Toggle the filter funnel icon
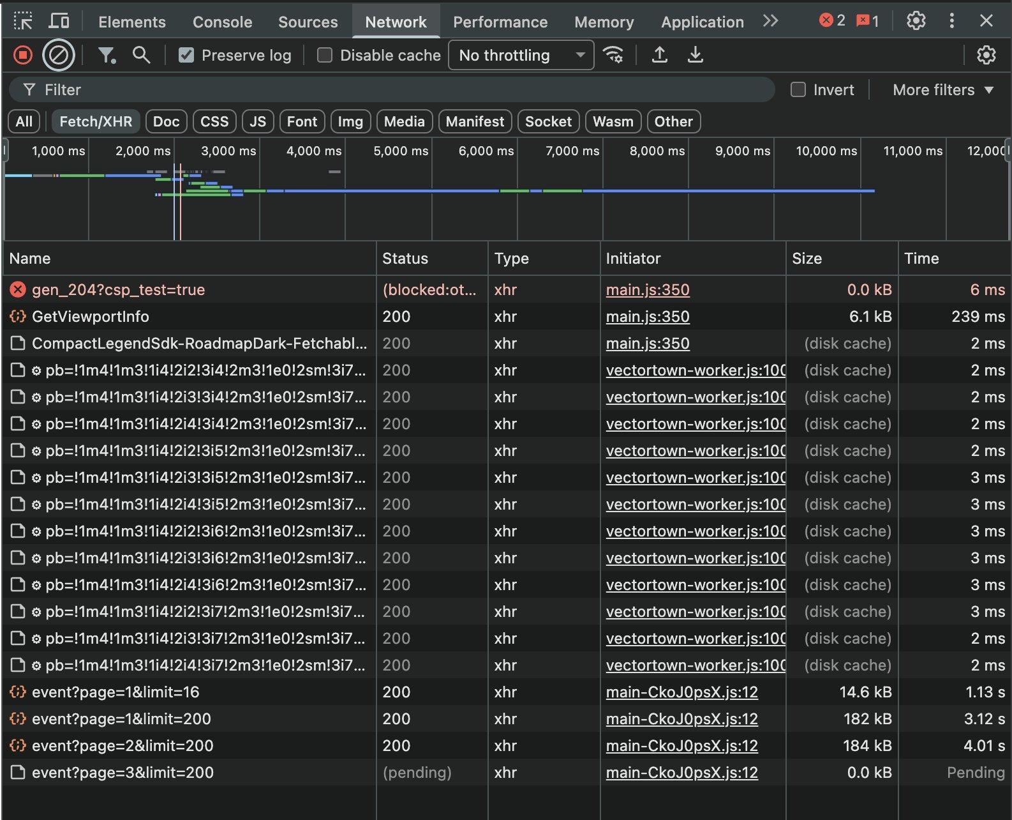1012x820 pixels. 107,56
